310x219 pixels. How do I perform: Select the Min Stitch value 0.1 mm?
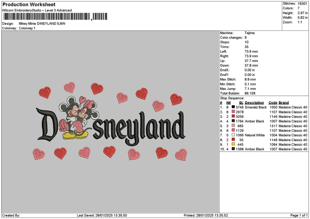pos(250,84)
